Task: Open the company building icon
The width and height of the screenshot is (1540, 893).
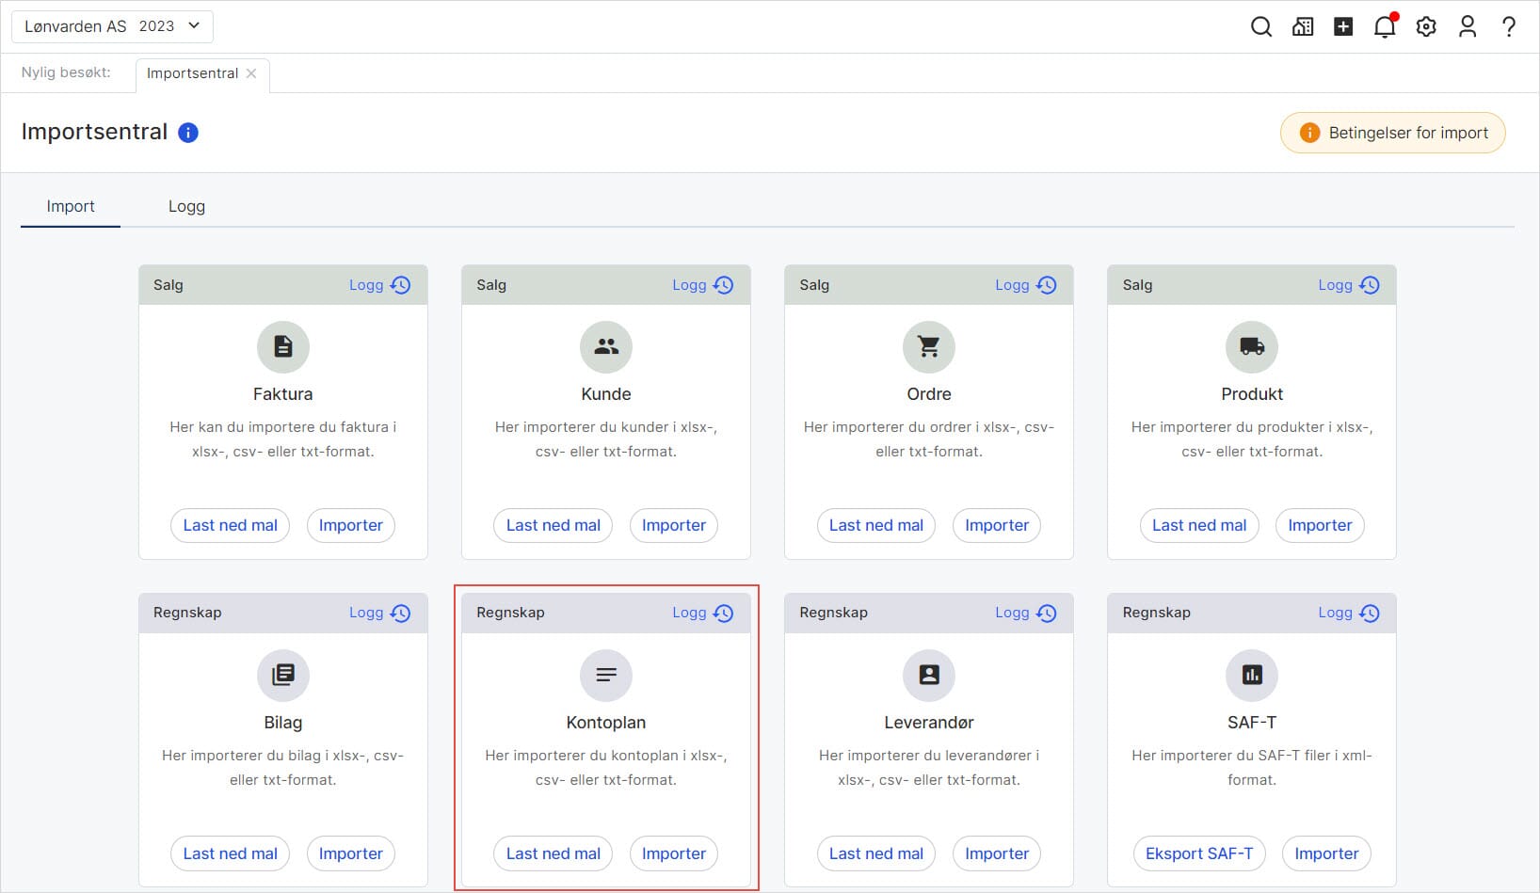Action: pyautogui.click(x=1303, y=27)
